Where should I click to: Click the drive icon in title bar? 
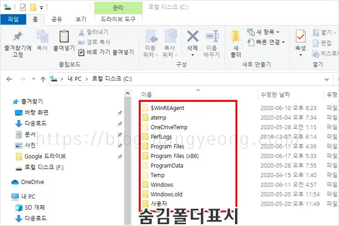7,7
